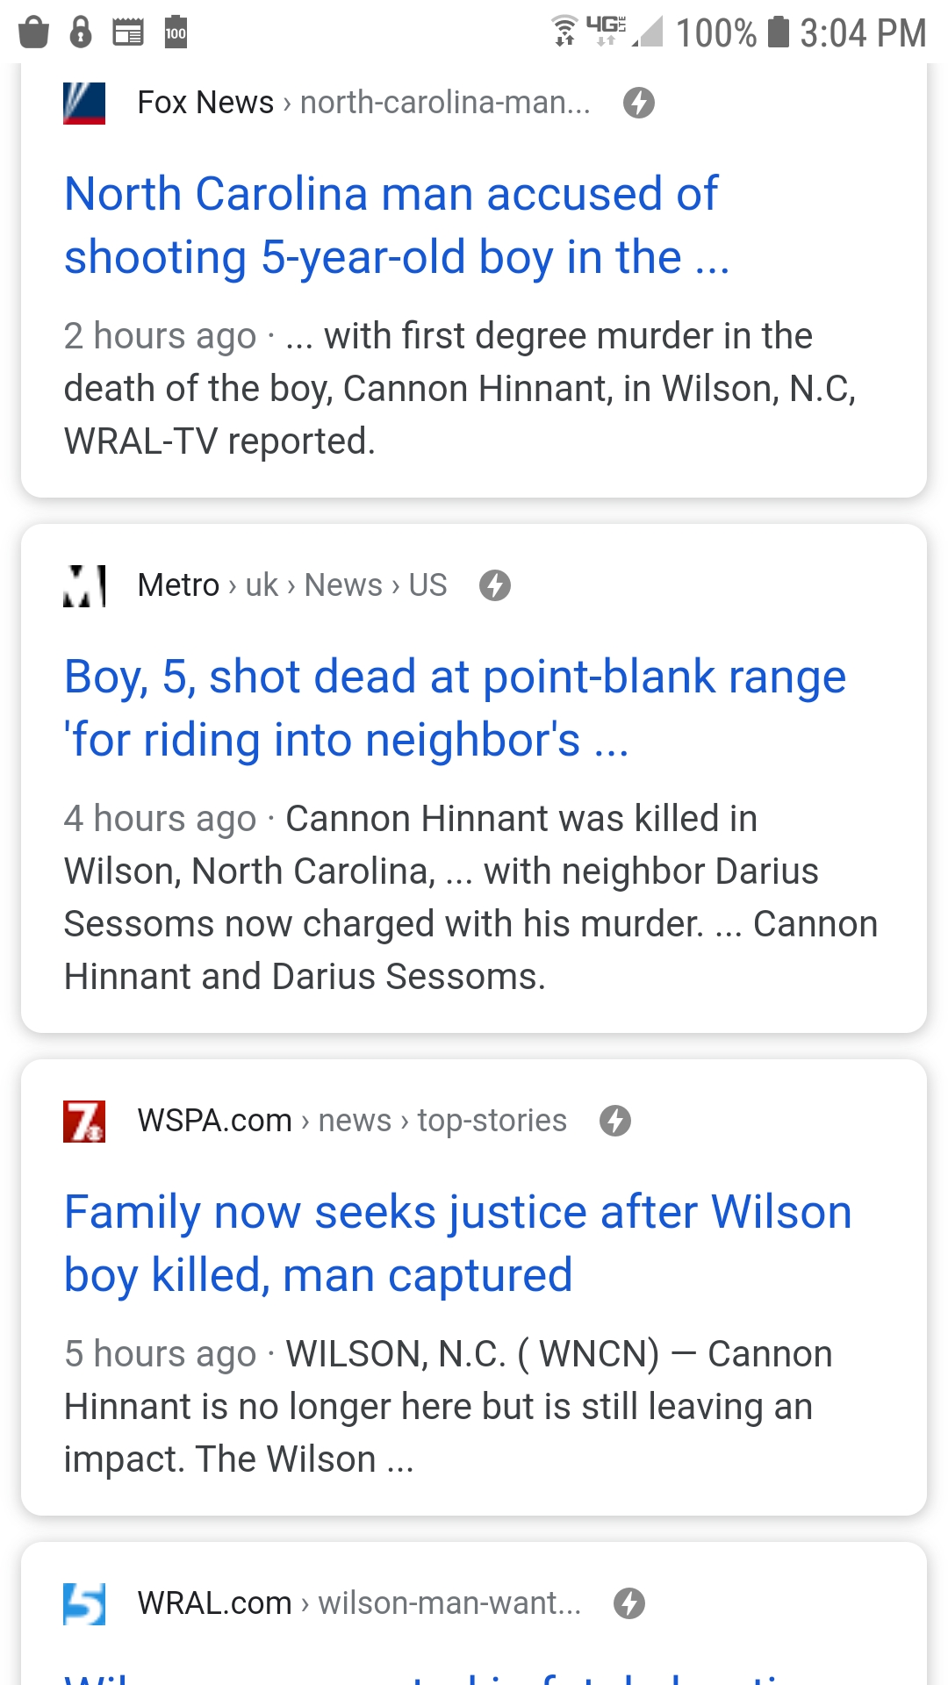The image size is (948, 1685).
Task: Tap the Metro result snippet about Darius Sessoms
Action: tap(470, 898)
